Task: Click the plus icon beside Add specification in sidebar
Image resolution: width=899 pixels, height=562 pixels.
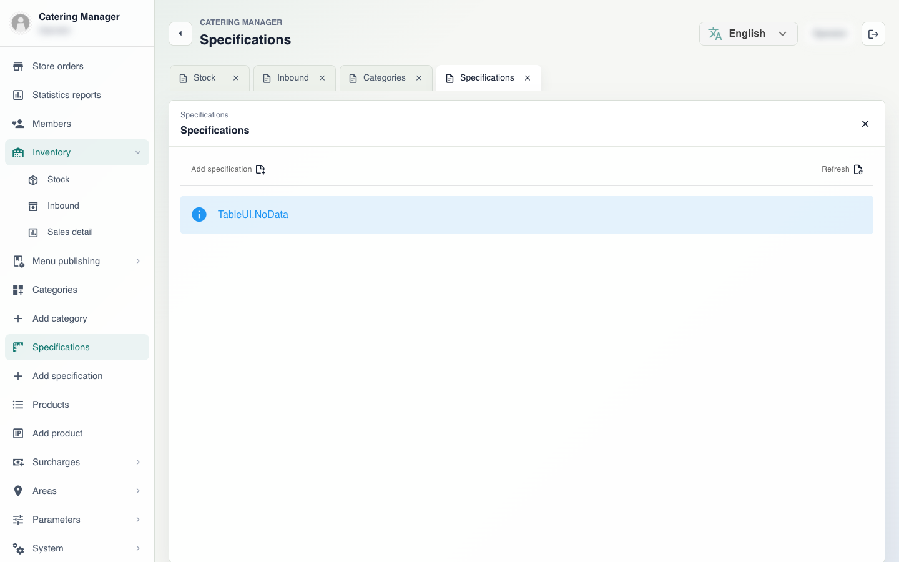Action: click(x=18, y=376)
